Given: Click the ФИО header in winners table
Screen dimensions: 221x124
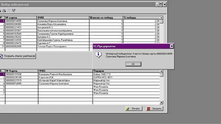Looking at the screenshot, I should coord(65,71).
